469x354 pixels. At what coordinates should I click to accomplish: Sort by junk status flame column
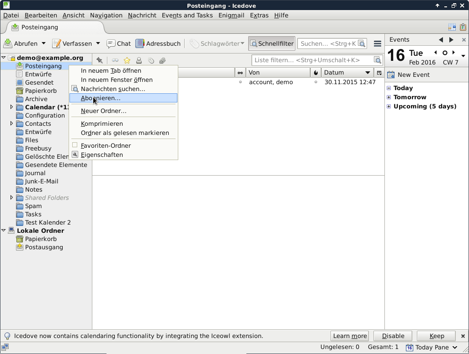point(316,73)
